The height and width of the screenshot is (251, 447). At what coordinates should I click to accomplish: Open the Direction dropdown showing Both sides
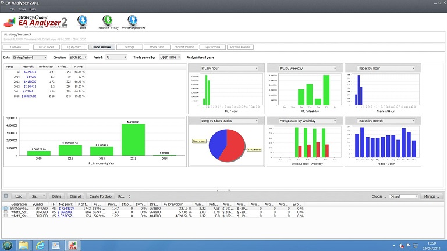tap(77, 58)
